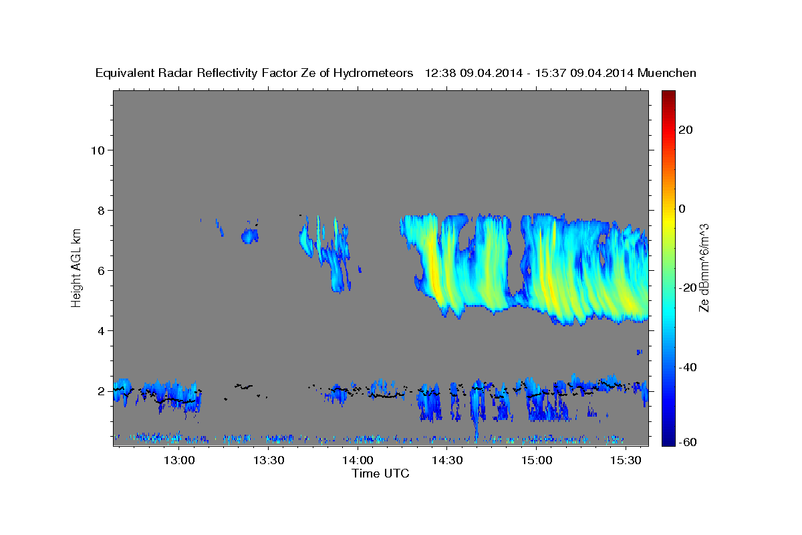
Task: Click the 'Time UTC' axis label
Action: (x=380, y=473)
